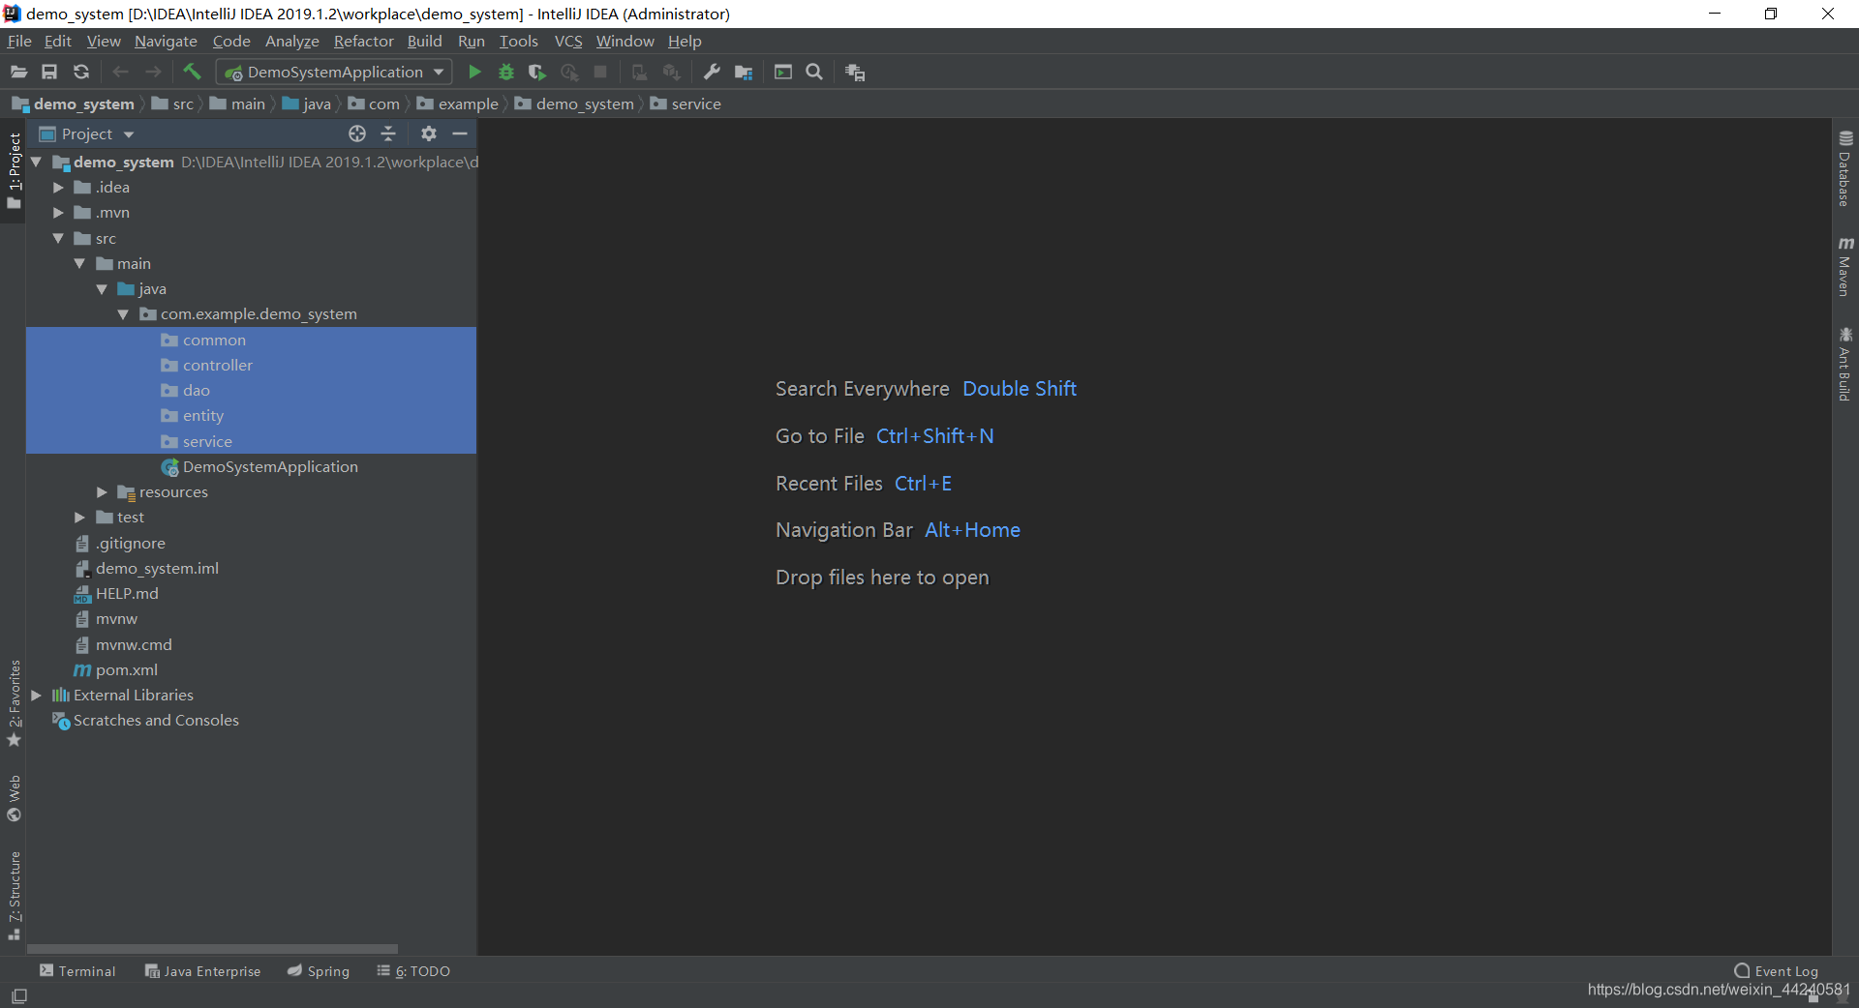Open the Navigate menu
This screenshot has width=1859, height=1008.
click(x=166, y=41)
